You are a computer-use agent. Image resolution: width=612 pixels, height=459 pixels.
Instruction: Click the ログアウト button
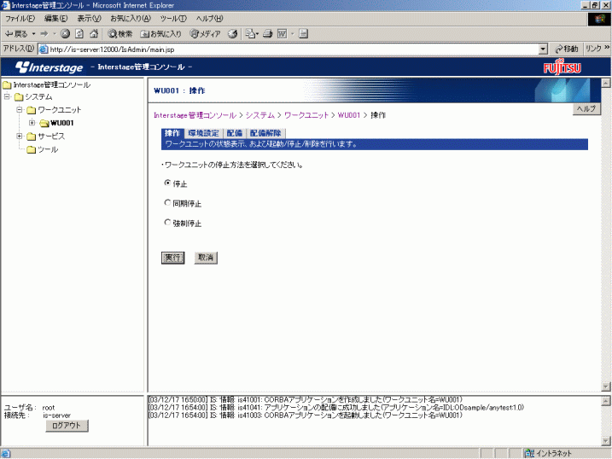tap(67, 426)
